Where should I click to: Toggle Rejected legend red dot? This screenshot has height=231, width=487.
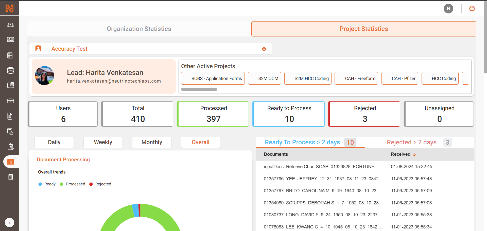(x=91, y=184)
